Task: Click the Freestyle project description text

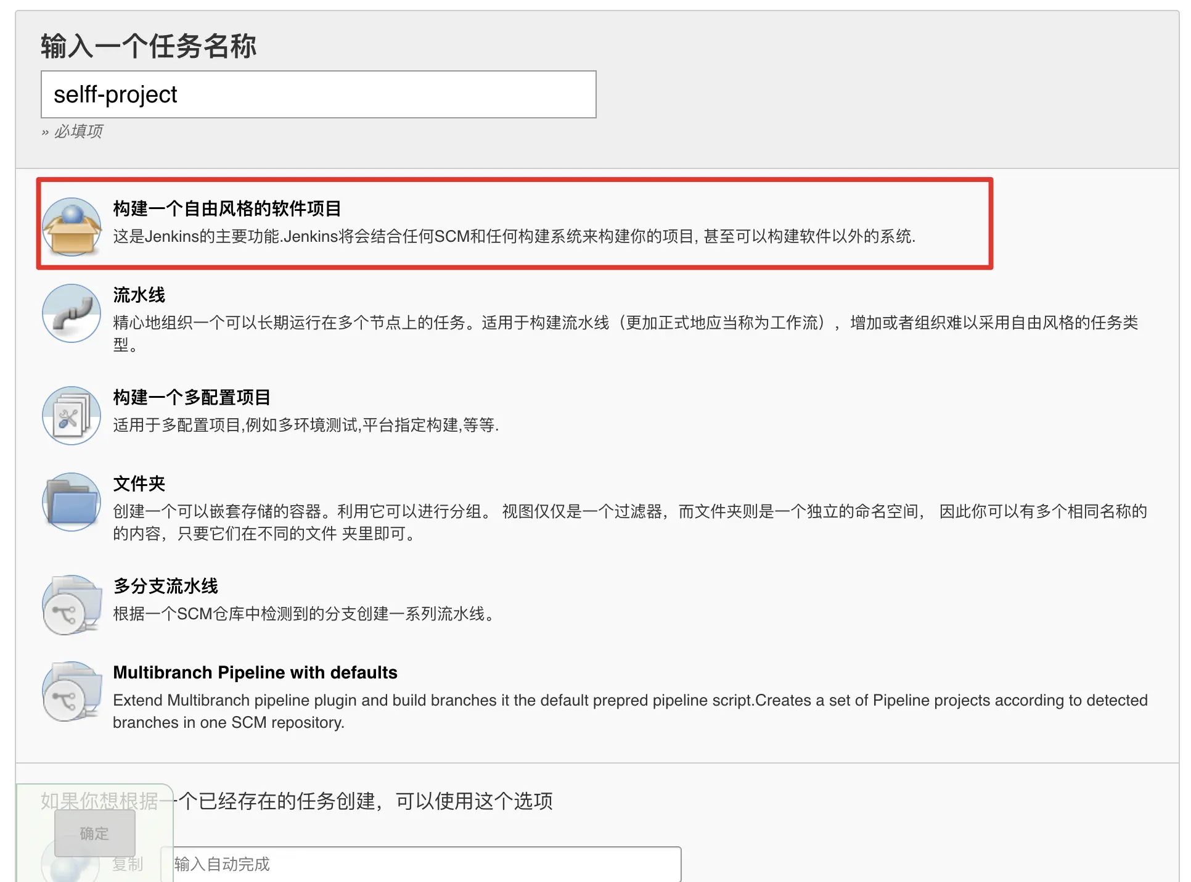Action: click(x=514, y=236)
